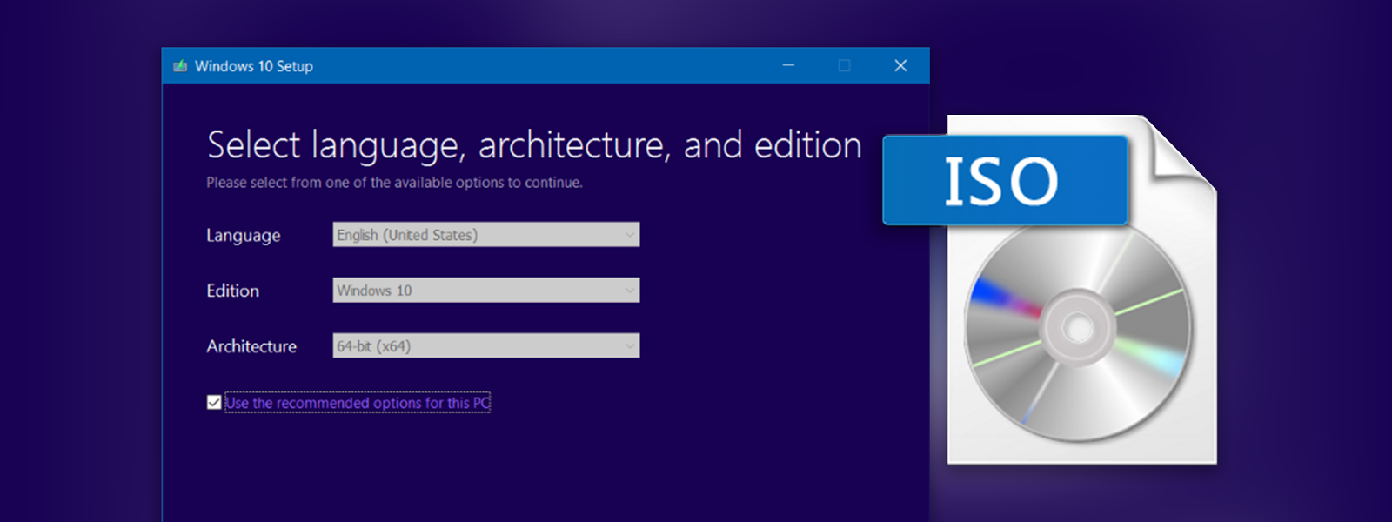Click the 'Windows 10 Setup' title text
The width and height of the screenshot is (1392, 522).
[254, 66]
